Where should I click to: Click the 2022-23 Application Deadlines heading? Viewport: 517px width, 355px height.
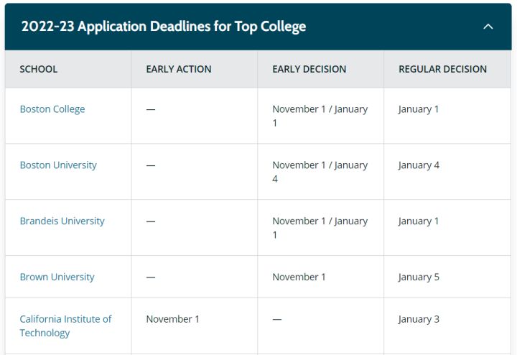click(x=164, y=27)
